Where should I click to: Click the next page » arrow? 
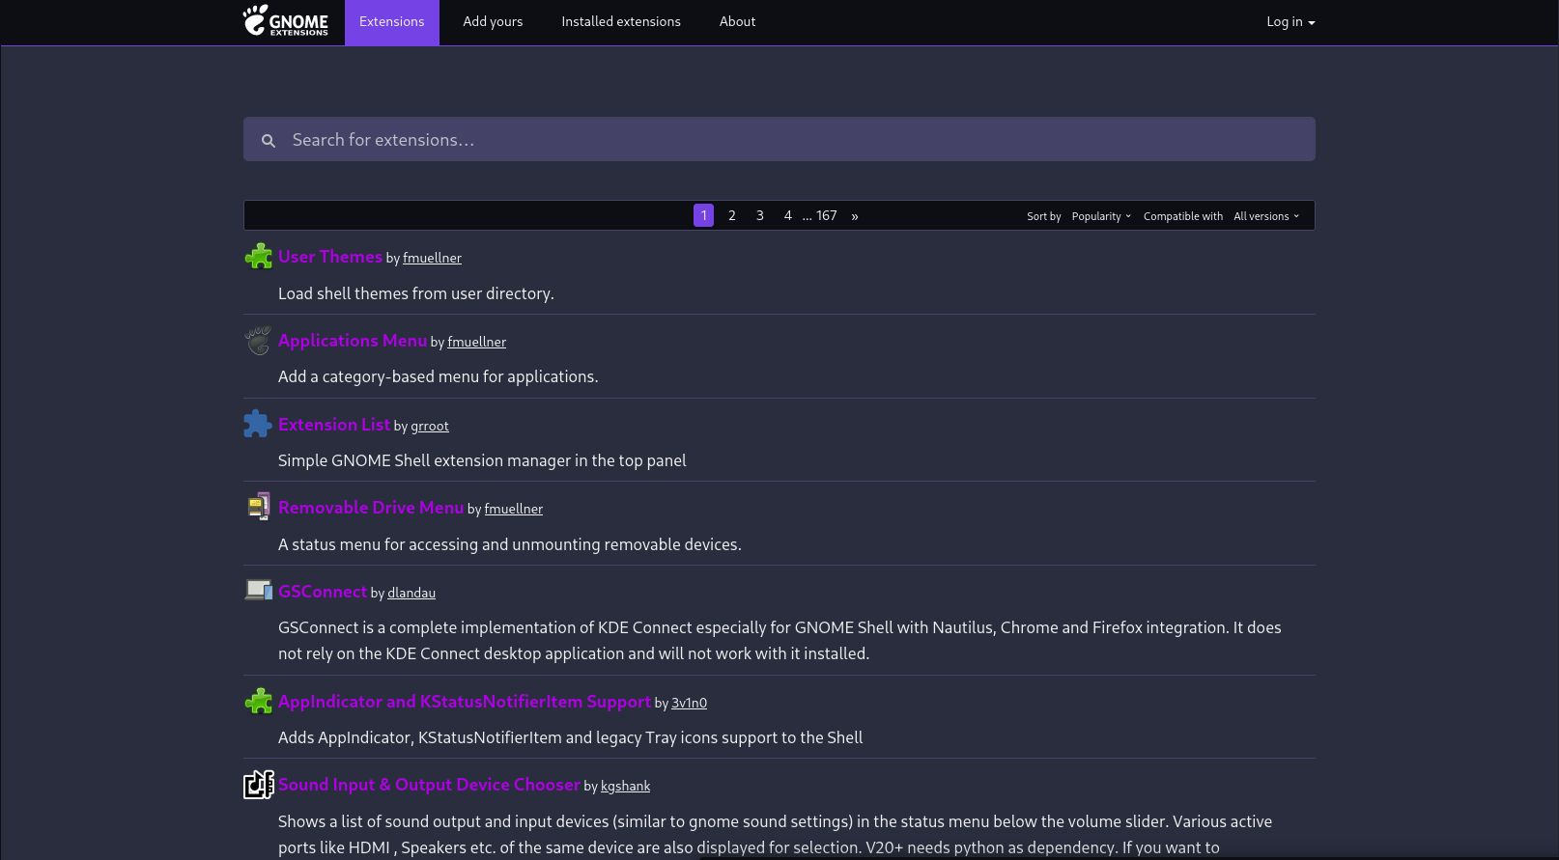point(855,215)
